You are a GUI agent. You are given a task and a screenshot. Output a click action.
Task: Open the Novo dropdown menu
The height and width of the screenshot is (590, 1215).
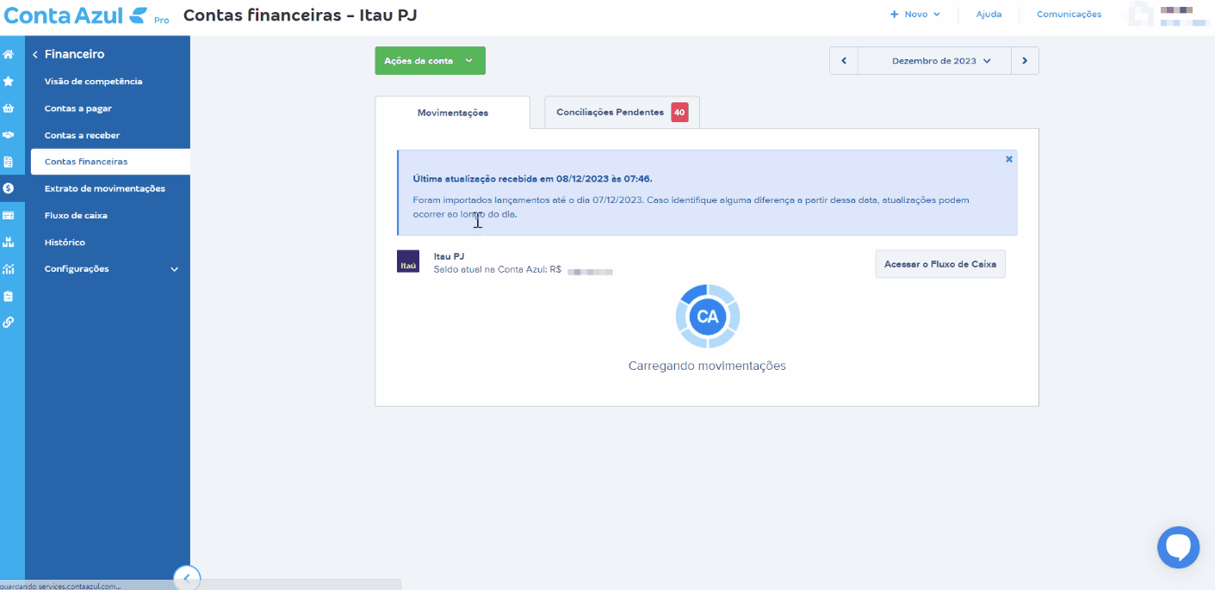tap(914, 15)
